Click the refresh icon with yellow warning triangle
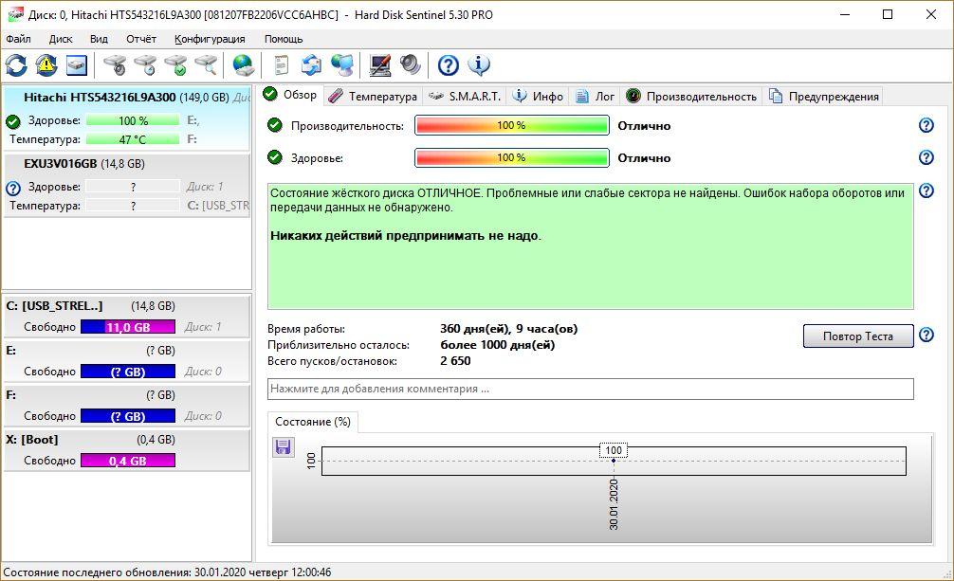Viewport: 954px width, 581px height. click(46, 65)
